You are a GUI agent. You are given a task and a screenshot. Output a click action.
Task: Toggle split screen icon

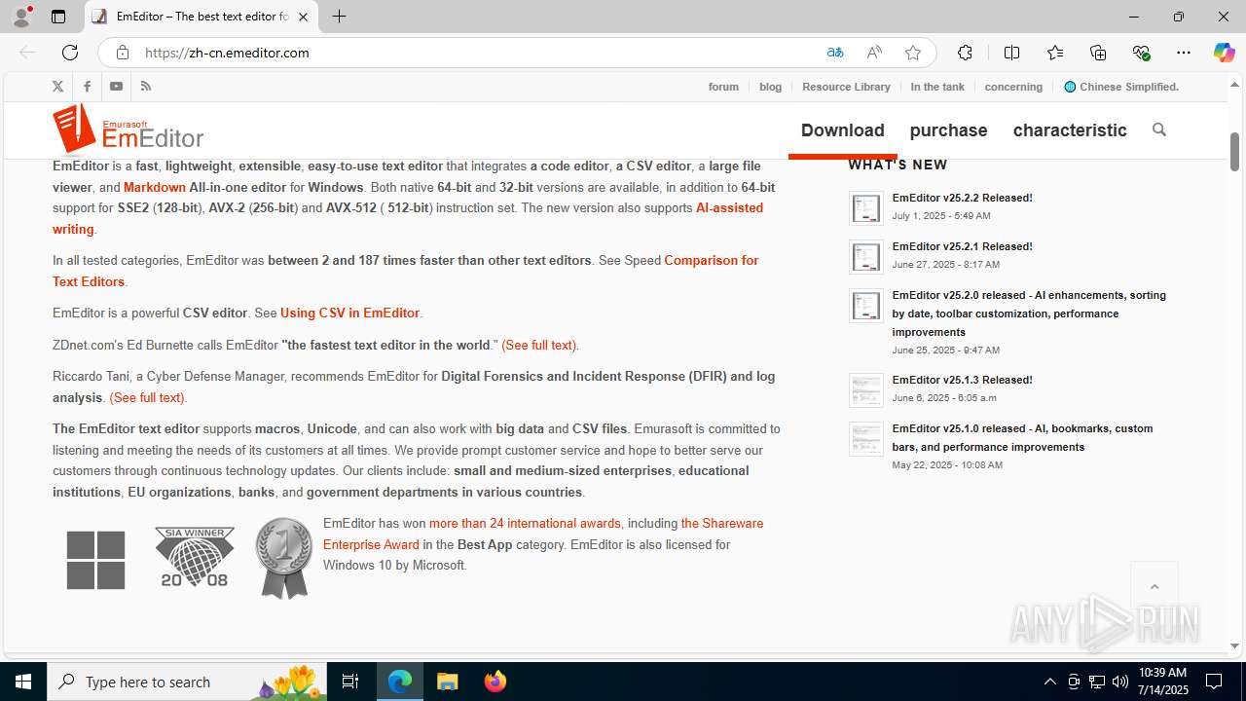1011,53
